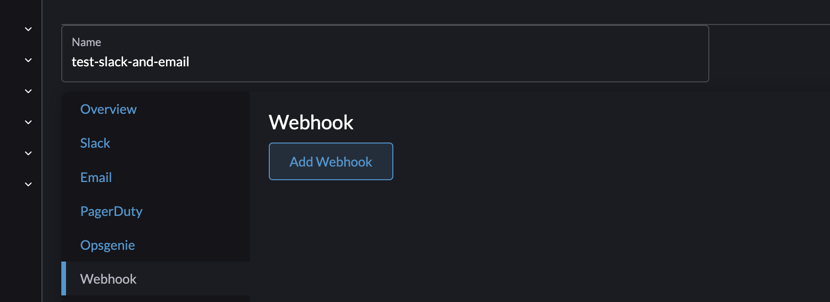Expand the fourth sidebar chevron
The height and width of the screenshot is (302, 830).
(28, 122)
